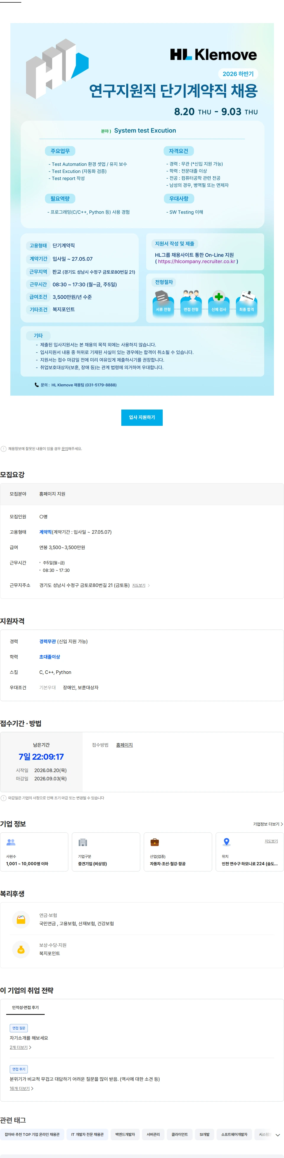Click chevron arrow after 근무지주소 지도보기
This screenshot has height=1158, width=284.
149,585
